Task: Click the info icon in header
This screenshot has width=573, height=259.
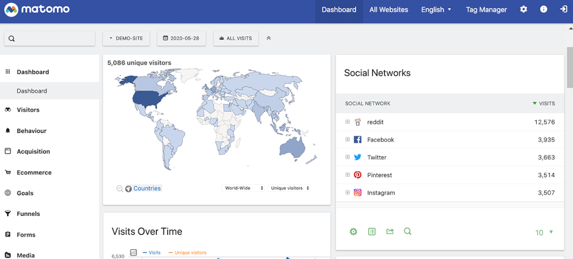Action: pos(544,10)
